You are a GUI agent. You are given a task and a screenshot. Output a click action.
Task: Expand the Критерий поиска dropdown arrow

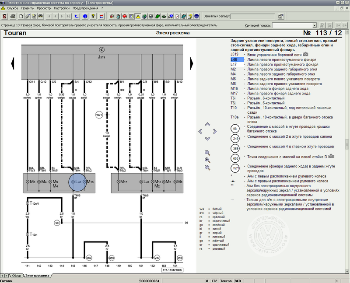pyautogui.click(x=315, y=25)
